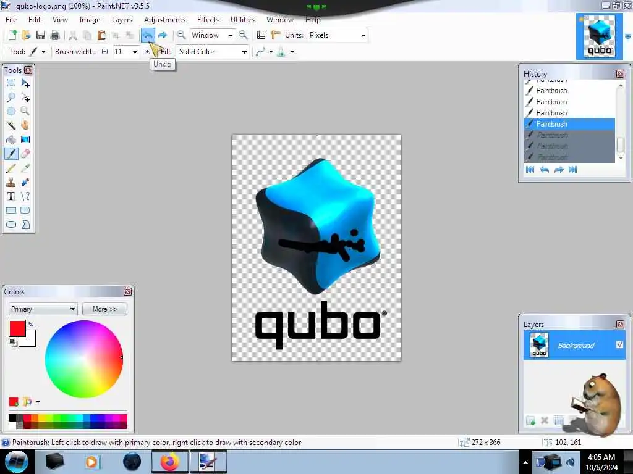
Task: Toggle Background layer visibility checkbox
Action: click(x=619, y=344)
